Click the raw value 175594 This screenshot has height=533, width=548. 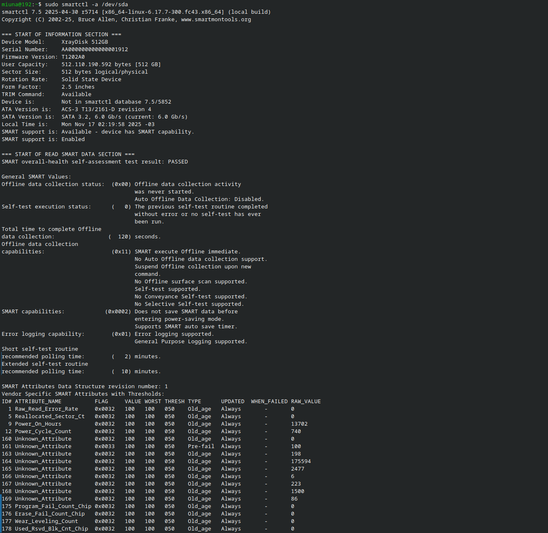(301, 461)
